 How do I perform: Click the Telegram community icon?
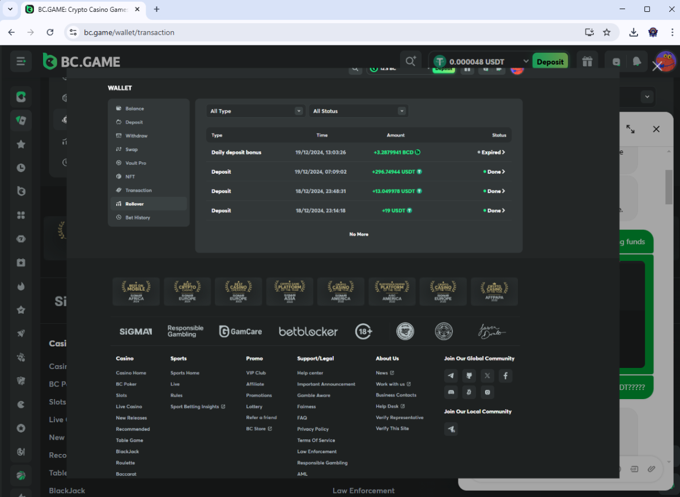pyautogui.click(x=451, y=375)
